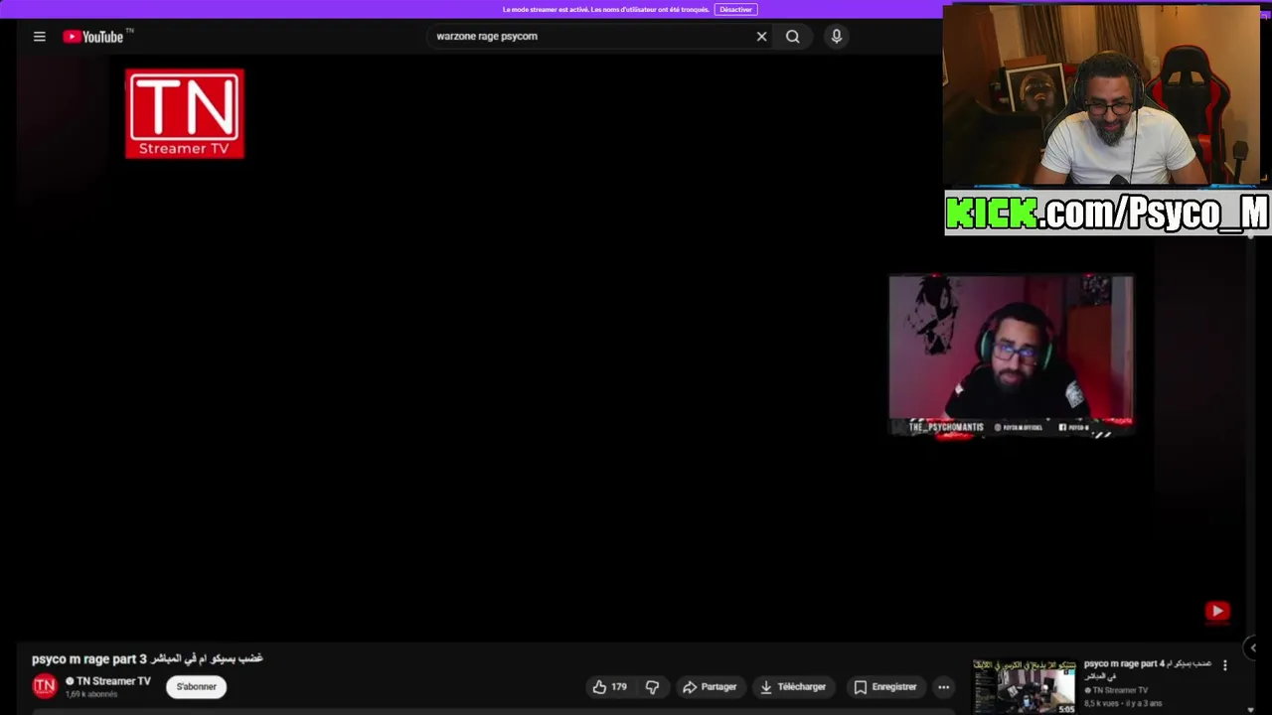Click the video title 'psyco m rage part 3'
This screenshot has height=715, width=1272.
point(147,658)
